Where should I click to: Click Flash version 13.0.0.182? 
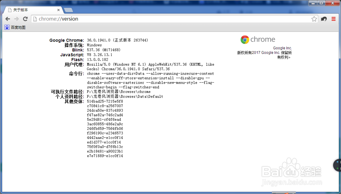(98, 60)
